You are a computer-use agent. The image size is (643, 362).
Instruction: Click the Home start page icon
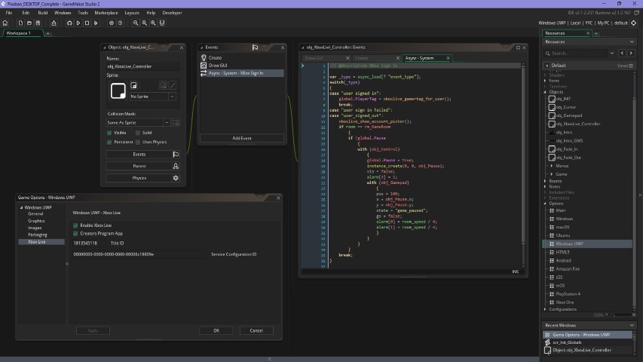[x=6, y=23]
